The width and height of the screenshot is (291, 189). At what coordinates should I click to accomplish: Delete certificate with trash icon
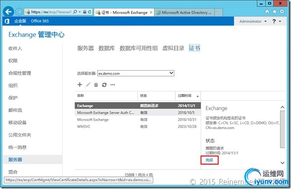pyautogui.click(x=96, y=85)
